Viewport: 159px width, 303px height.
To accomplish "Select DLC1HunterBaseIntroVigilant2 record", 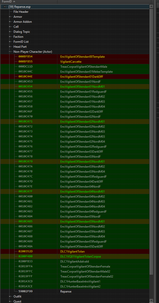I will point(75,287).
